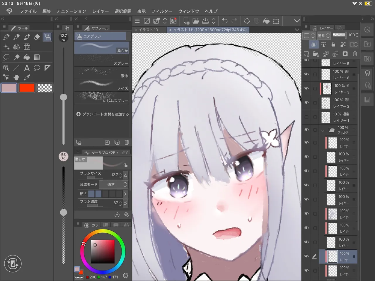Select the Eraser tool
This screenshot has height=281, width=375.
coord(37,37)
